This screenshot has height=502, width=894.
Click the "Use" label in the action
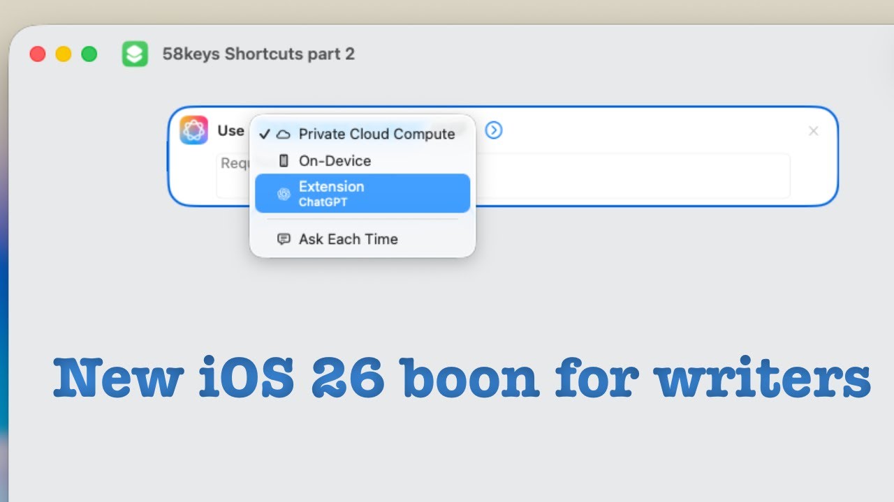(x=230, y=130)
